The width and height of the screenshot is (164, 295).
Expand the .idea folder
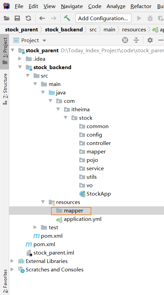tap(20, 59)
